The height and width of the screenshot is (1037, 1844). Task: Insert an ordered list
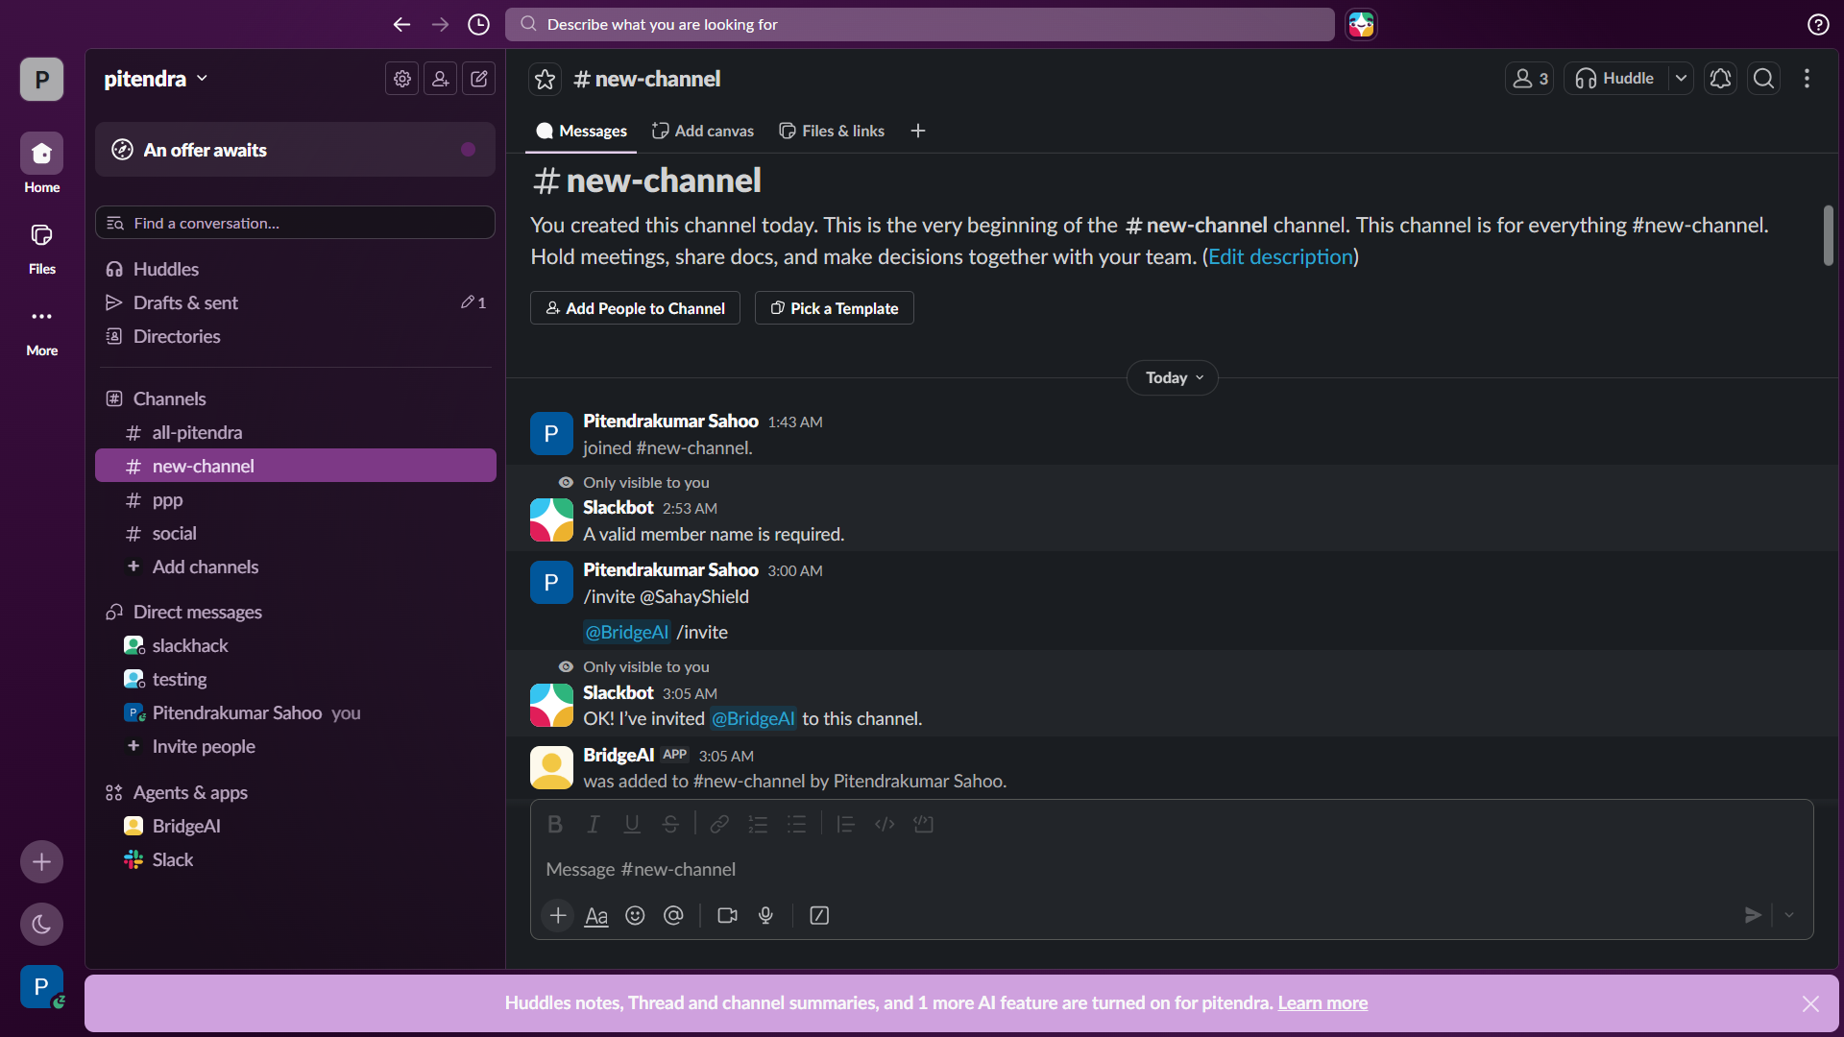tap(758, 824)
